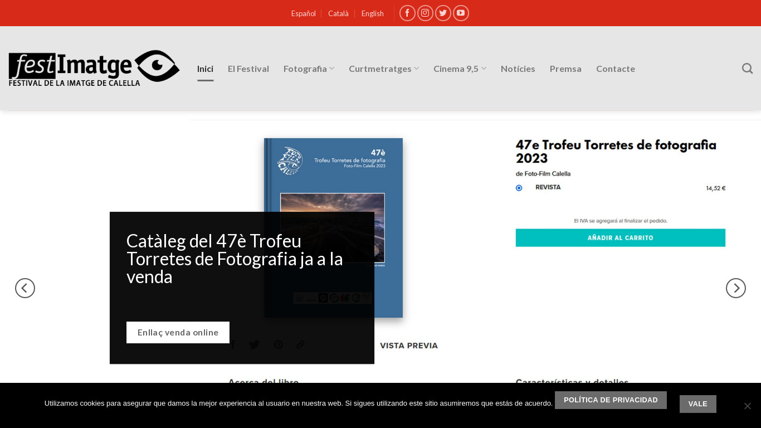
Task: Switch language to Català
Action: tap(338, 13)
